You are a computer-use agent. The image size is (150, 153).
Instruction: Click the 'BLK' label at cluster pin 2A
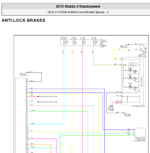click(x=117, y=92)
